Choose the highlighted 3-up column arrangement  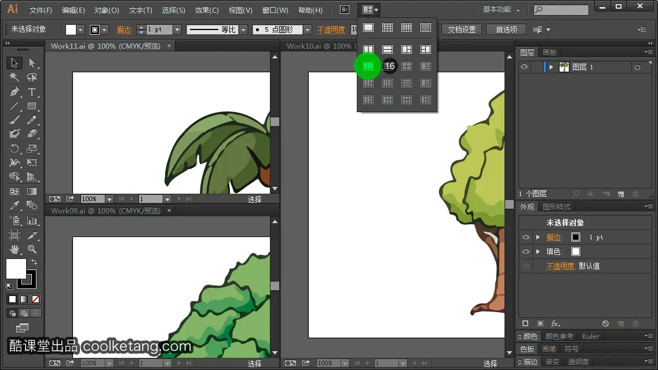click(368, 66)
